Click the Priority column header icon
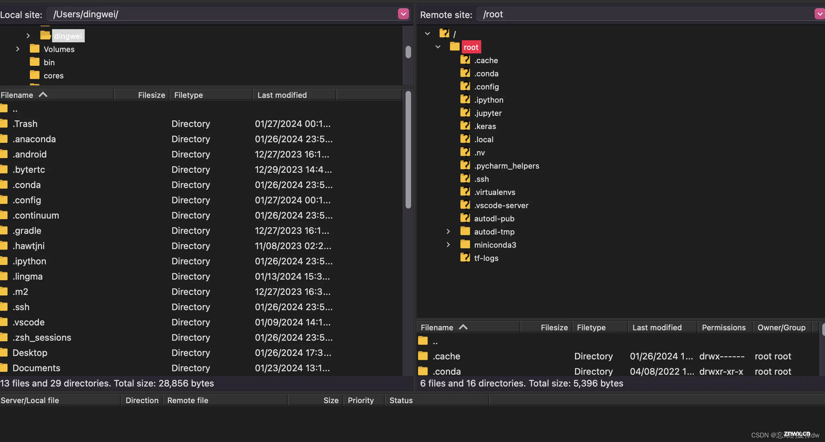Image resolution: width=825 pixels, height=442 pixels. (360, 400)
